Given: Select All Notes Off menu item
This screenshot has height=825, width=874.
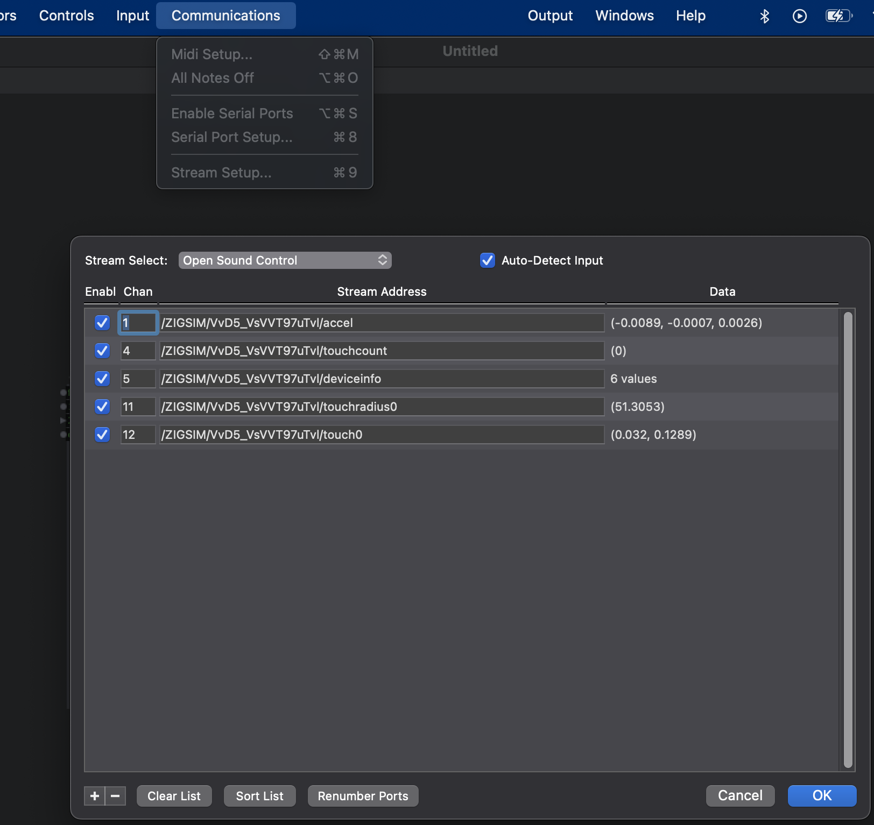Looking at the screenshot, I should pyautogui.click(x=265, y=78).
